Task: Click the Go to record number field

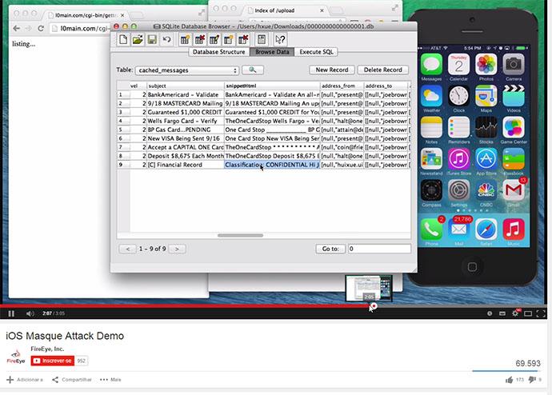Action: 379,249
